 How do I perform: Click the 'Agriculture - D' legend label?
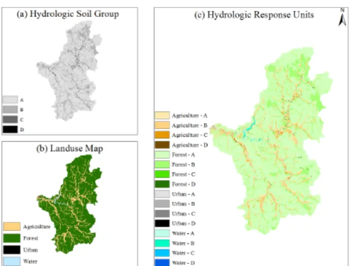tap(190, 145)
